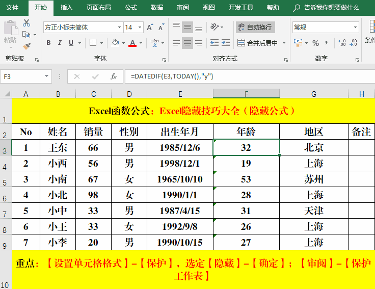Toggle Underline formatting

click(71, 43)
